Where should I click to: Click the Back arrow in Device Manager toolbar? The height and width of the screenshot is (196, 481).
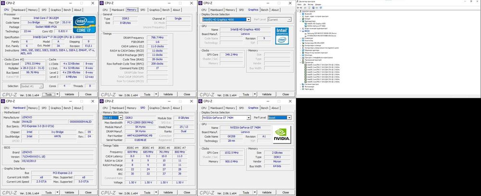point(298,8)
